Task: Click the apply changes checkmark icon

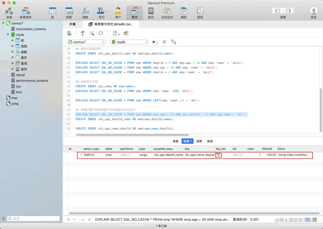Action: pos(83,219)
